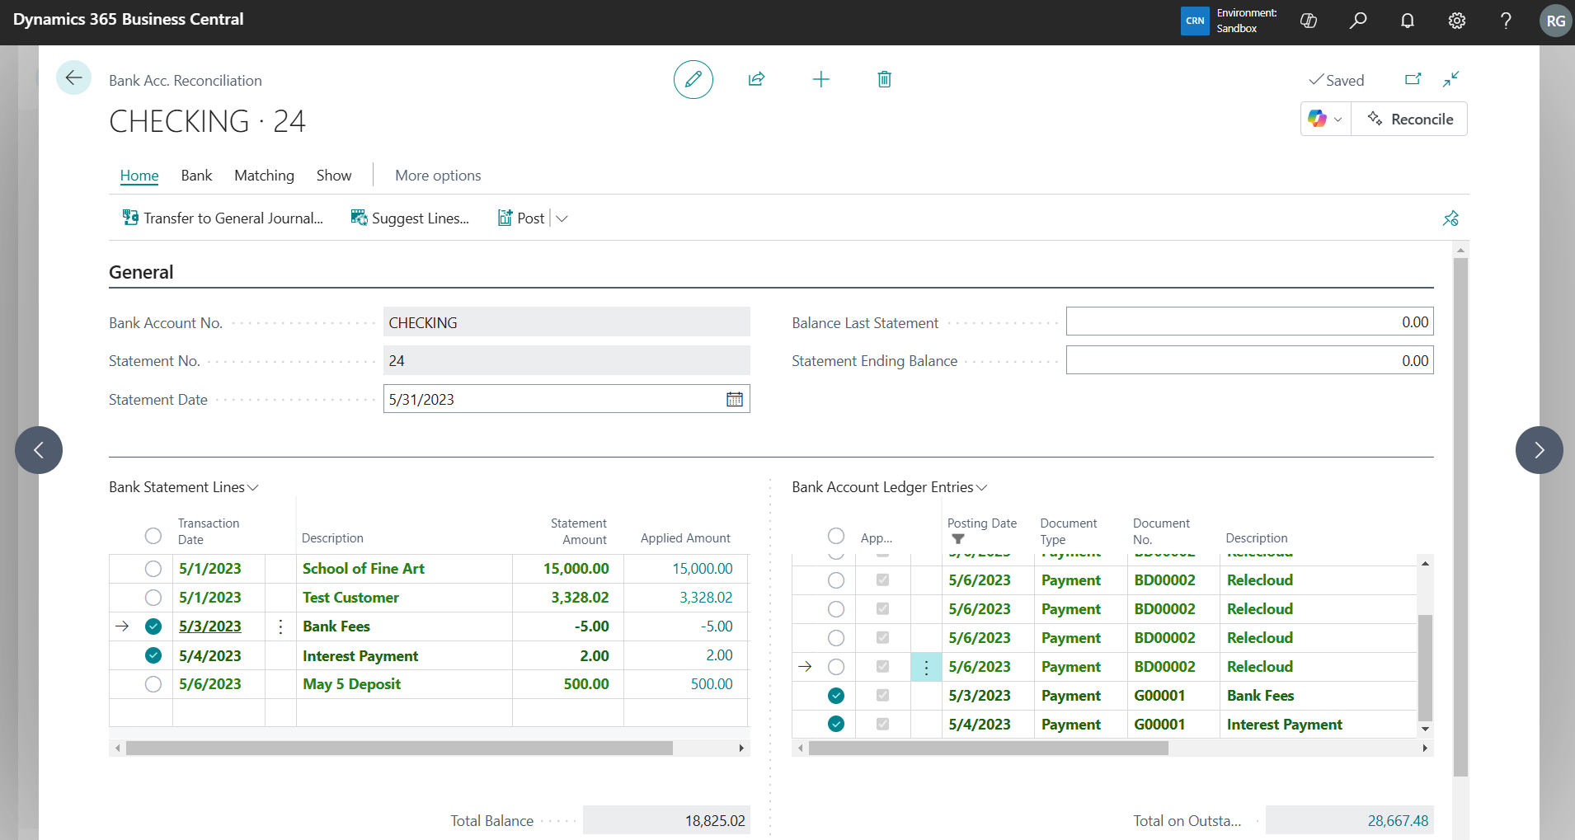The height and width of the screenshot is (840, 1575).
Task: Open the Matching menu
Action: [x=264, y=176]
